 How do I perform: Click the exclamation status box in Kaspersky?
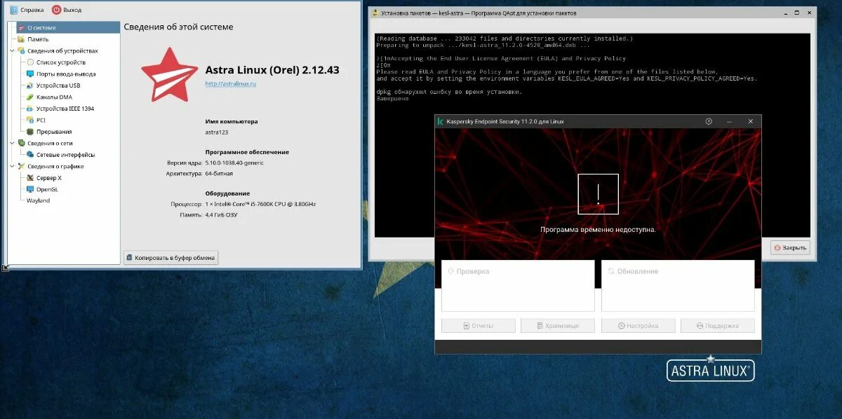598,193
